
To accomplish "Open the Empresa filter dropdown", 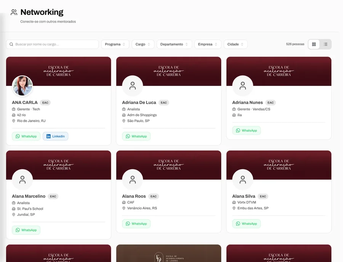I will point(208,44).
